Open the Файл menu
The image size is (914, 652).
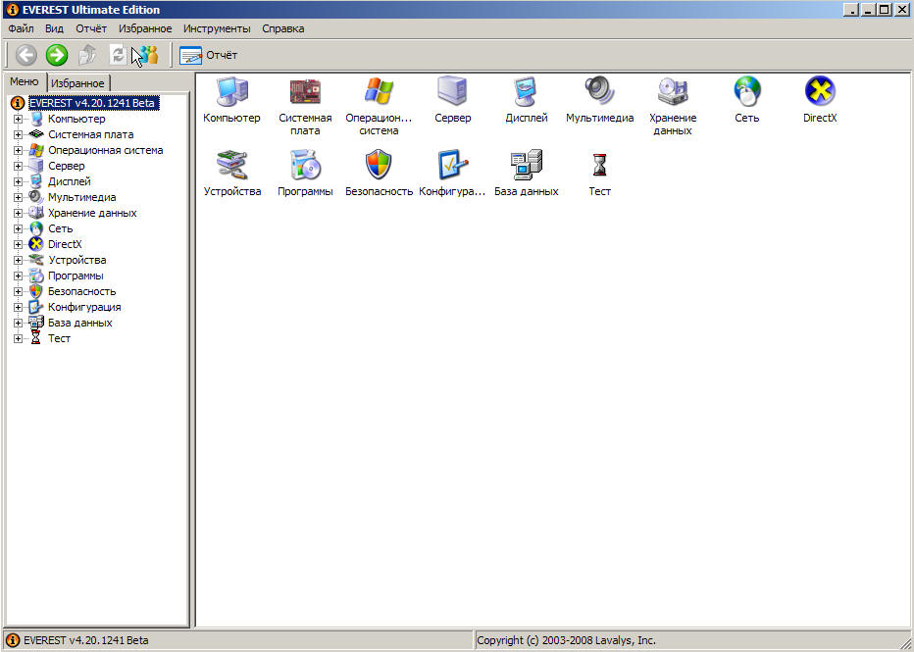point(21,28)
